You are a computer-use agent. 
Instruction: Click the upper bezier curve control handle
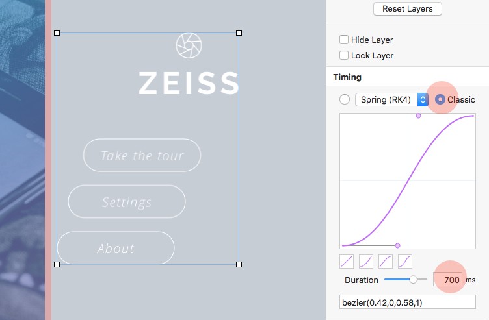coord(418,116)
